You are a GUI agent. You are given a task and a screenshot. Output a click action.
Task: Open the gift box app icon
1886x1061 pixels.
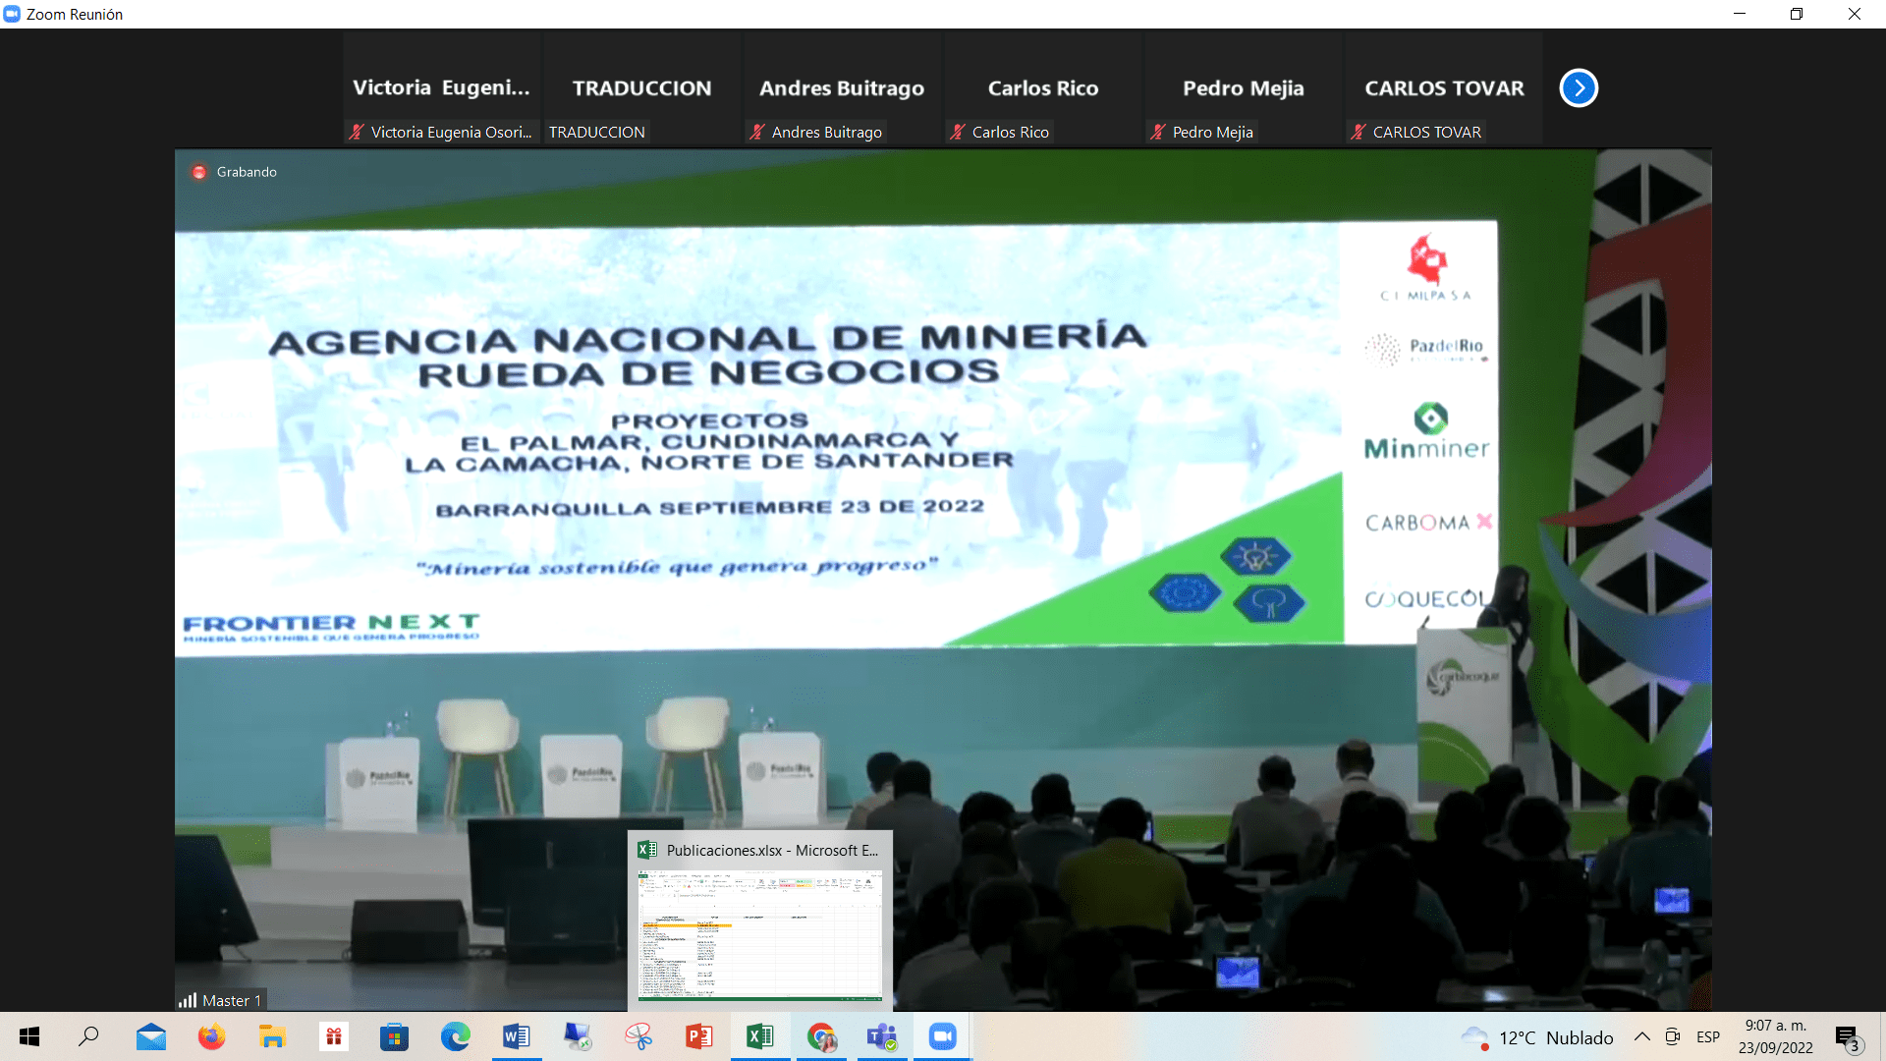tap(333, 1036)
